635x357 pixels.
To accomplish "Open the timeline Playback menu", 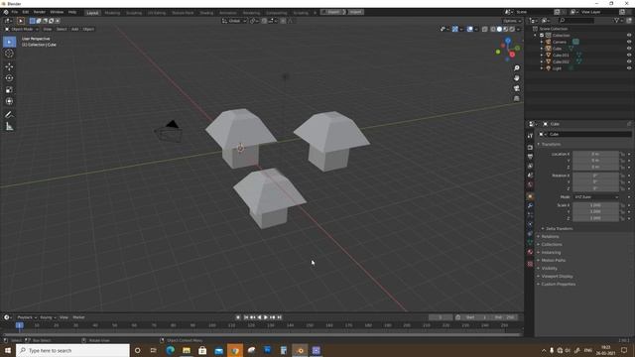I will click(27, 317).
